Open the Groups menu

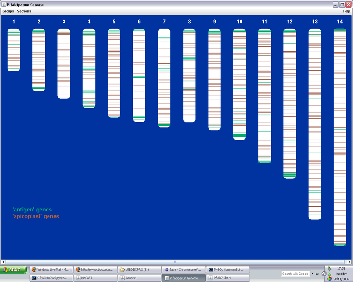(8, 11)
